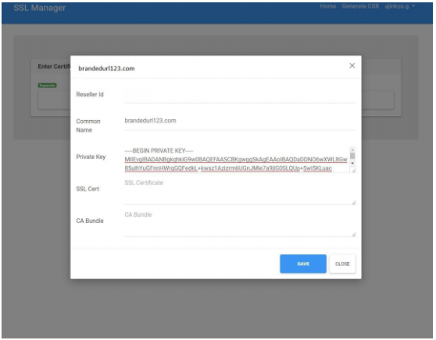Click the CLOSE button in the dialog
Image resolution: width=436 pixels, height=340 pixels.
(x=342, y=264)
